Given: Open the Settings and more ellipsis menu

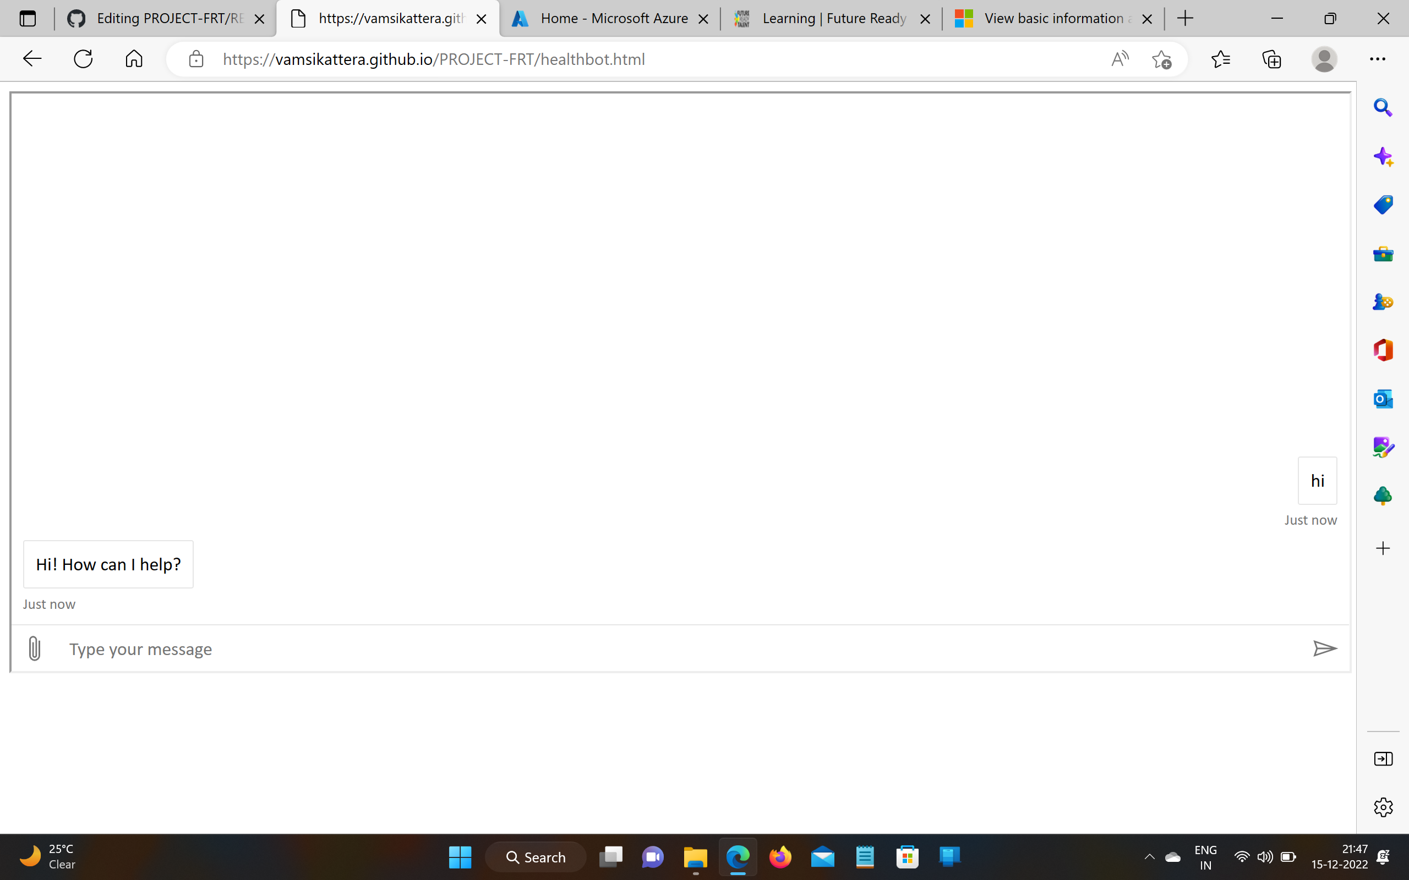Looking at the screenshot, I should coord(1377,59).
